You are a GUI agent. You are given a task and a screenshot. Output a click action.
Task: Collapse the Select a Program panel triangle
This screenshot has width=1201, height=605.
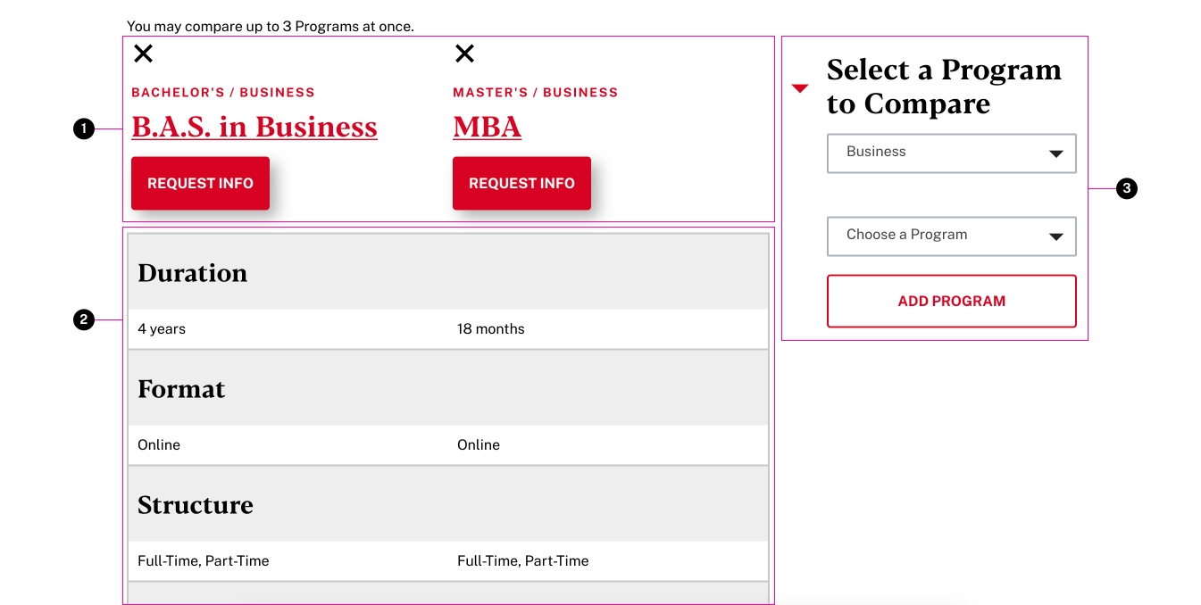pyautogui.click(x=800, y=87)
